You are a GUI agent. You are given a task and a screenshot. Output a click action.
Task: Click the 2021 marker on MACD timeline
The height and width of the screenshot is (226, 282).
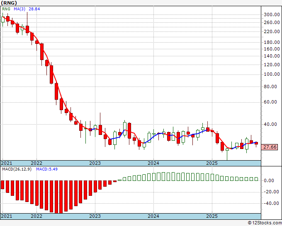pyautogui.click(x=7, y=216)
